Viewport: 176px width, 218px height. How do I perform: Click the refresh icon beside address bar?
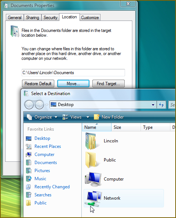pos(161,105)
